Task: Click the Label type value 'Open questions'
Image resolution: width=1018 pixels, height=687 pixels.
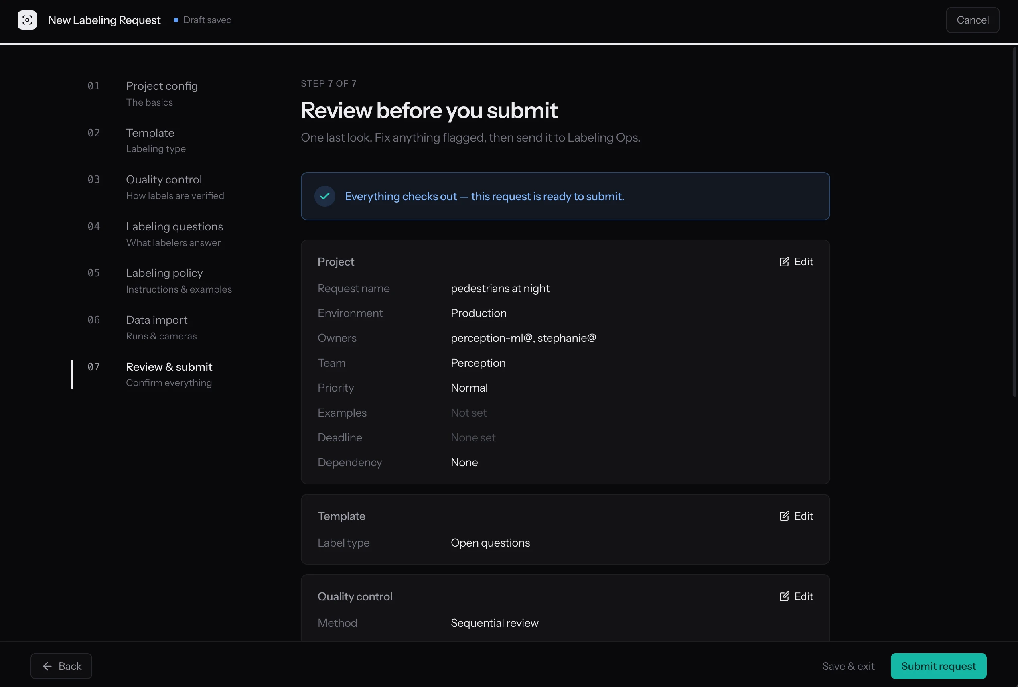Action: pyautogui.click(x=490, y=543)
